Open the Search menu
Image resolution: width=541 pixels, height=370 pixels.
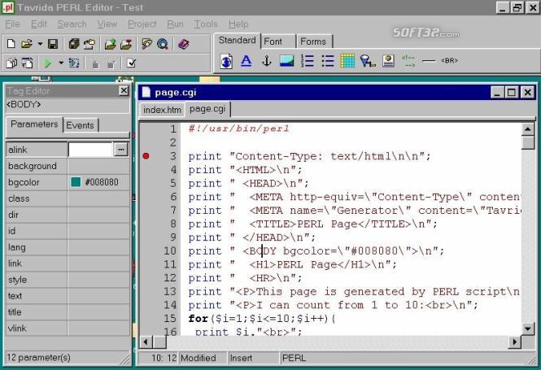(72, 24)
